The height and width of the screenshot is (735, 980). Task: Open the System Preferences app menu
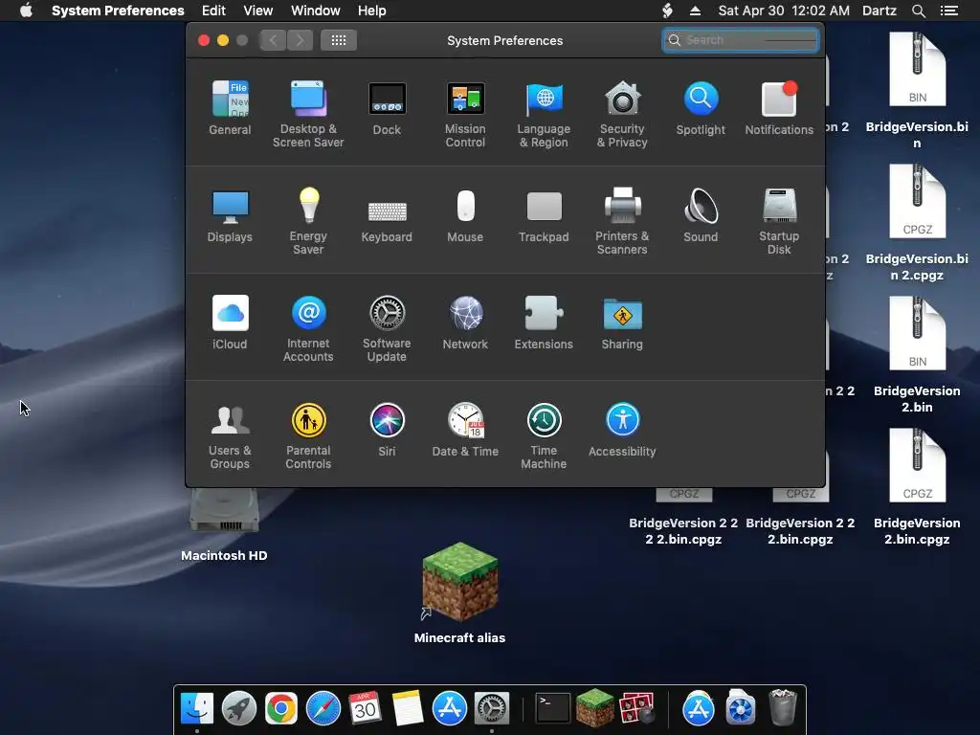[118, 11]
